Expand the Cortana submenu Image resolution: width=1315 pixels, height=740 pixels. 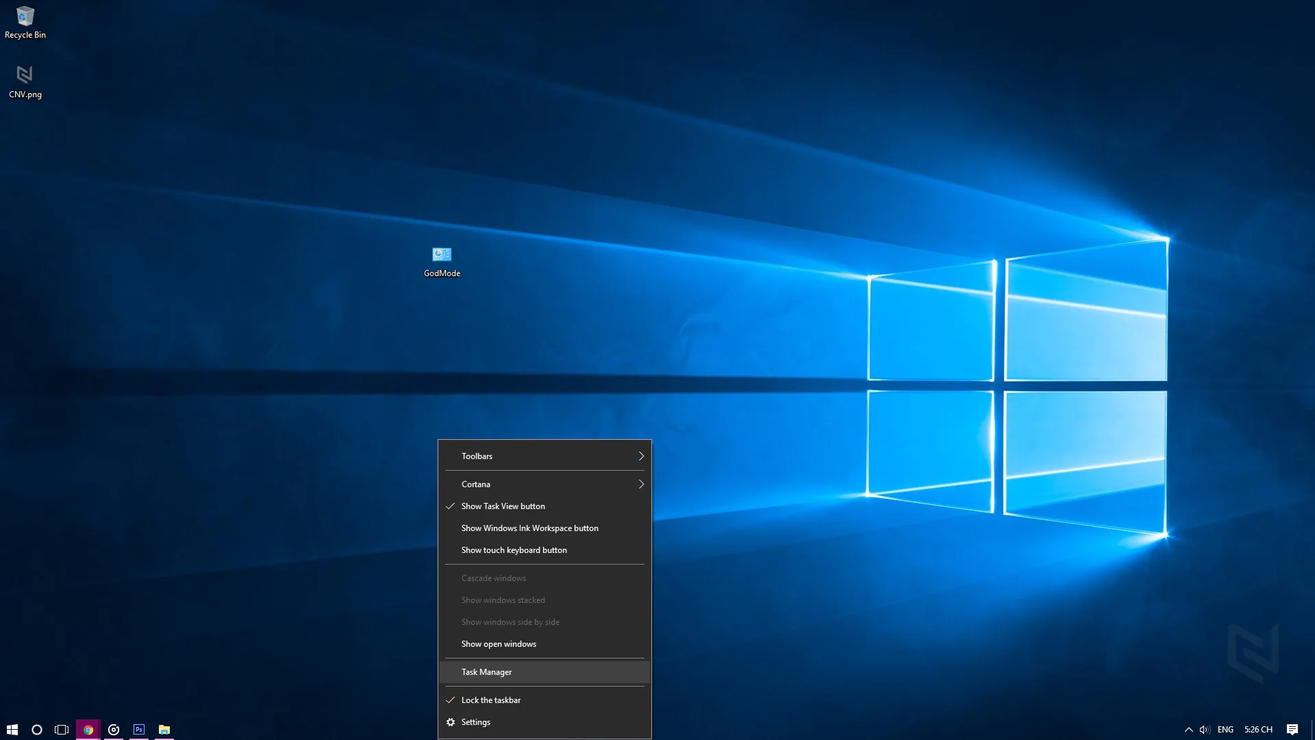point(544,484)
